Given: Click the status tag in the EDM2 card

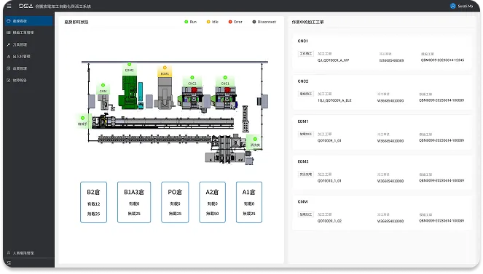Looking at the screenshot, I should pyautogui.click(x=305, y=174).
